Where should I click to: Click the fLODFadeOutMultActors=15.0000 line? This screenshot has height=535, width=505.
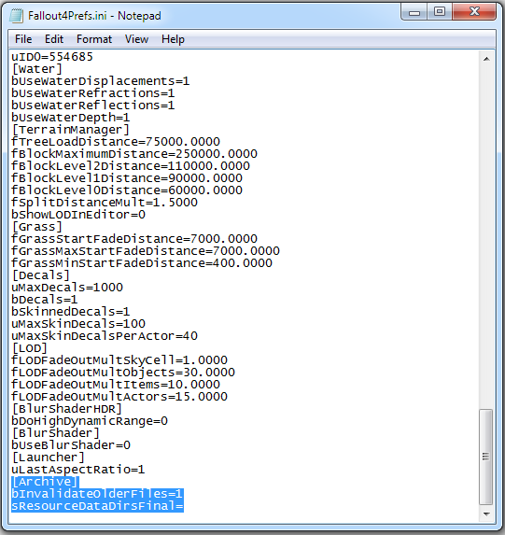point(119,397)
